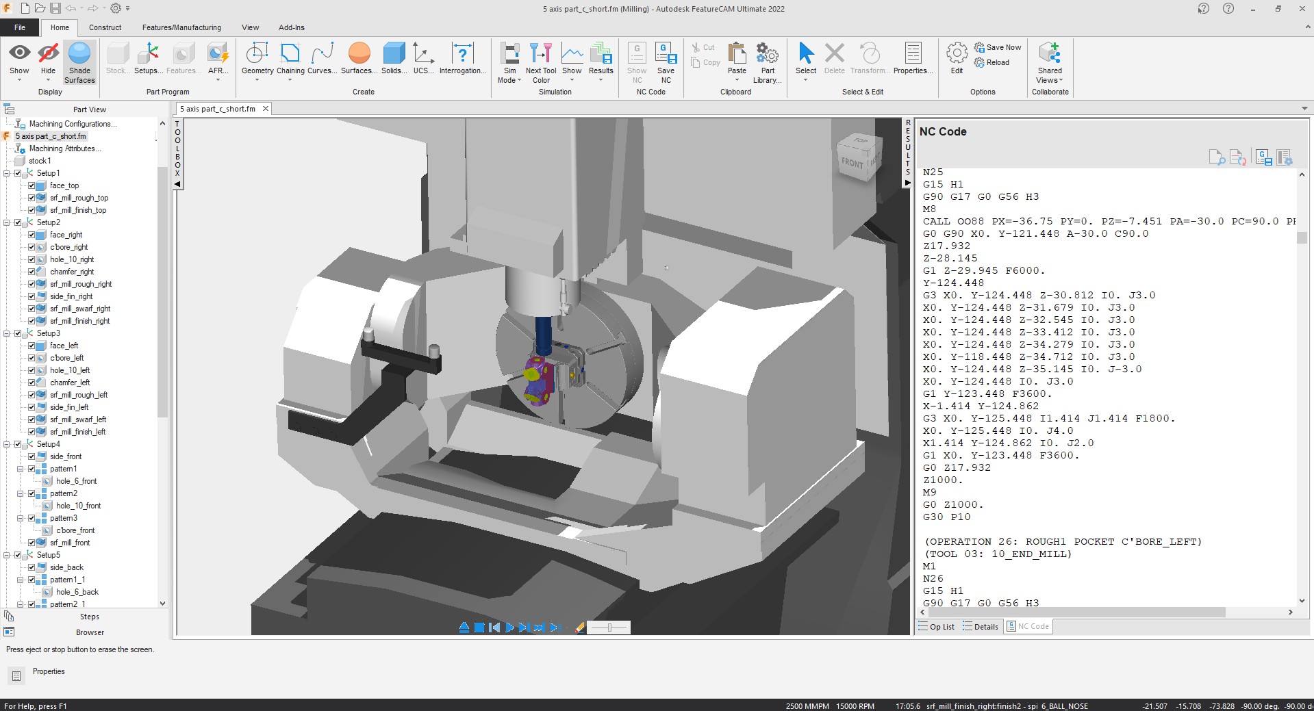Open the Curves creation tool

click(322, 59)
